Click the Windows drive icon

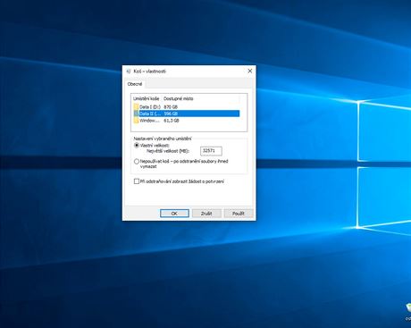coord(136,121)
